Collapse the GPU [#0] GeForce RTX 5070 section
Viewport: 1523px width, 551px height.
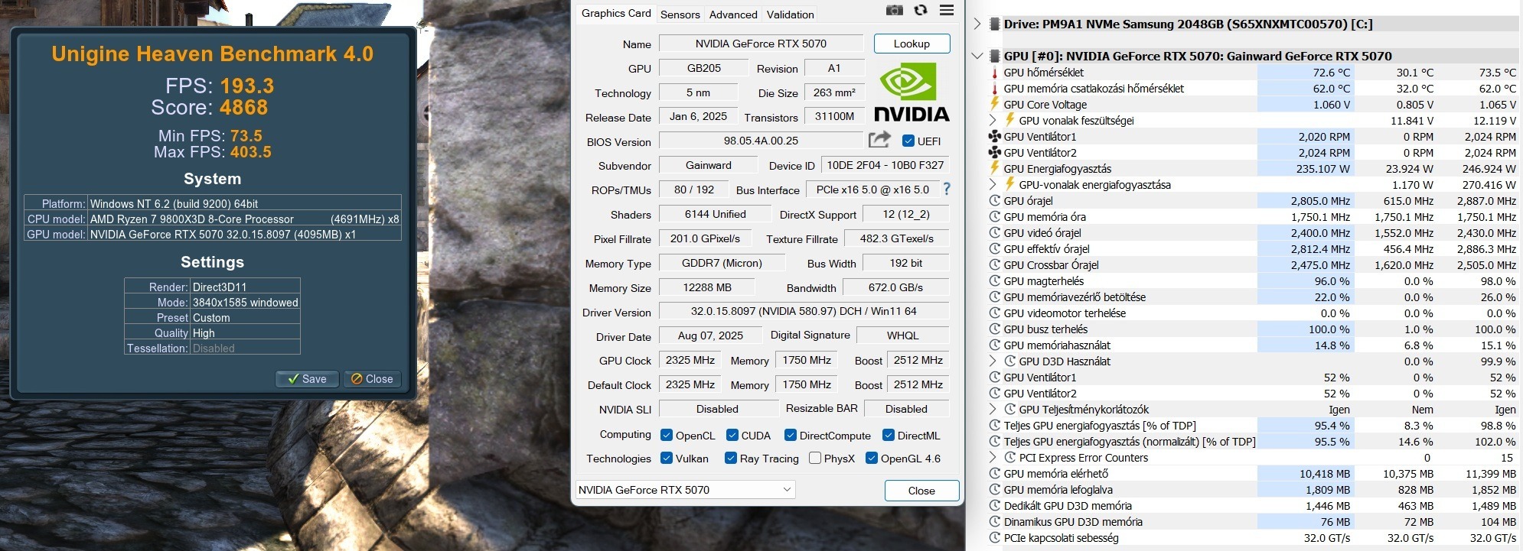[977, 56]
